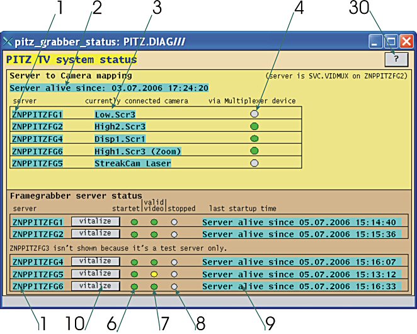Minimize the pitz_grabber_status window
The image size is (417, 334).
(375, 42)
